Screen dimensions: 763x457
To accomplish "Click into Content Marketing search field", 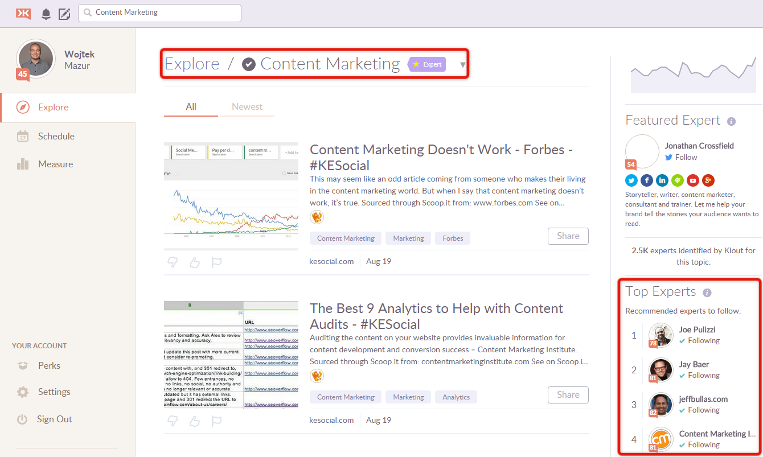I will point(159,13).
